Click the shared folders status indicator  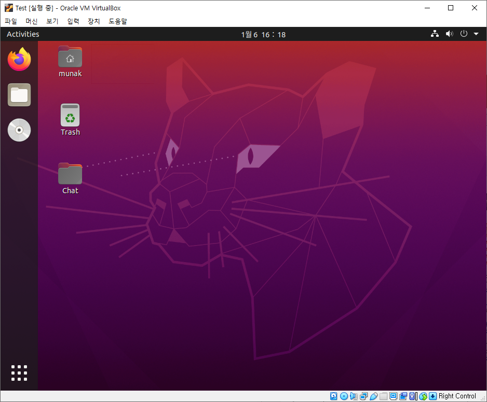coord(384,396)
